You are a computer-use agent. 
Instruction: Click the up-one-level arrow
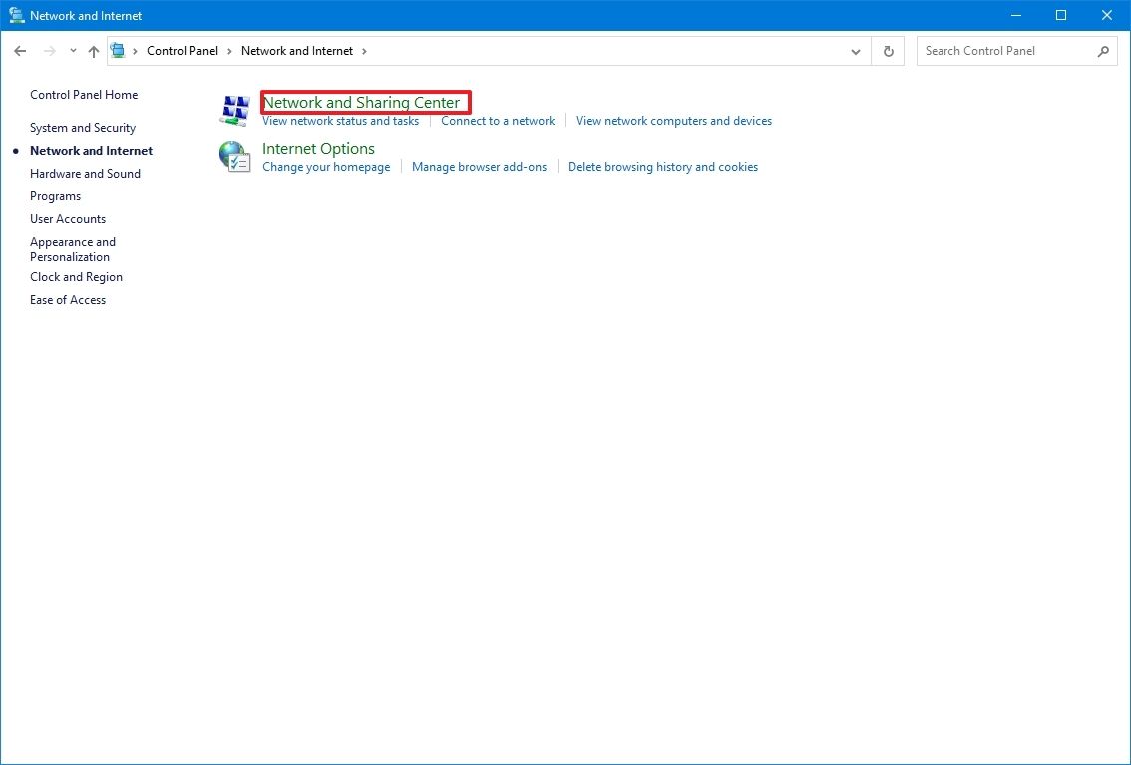93,50
